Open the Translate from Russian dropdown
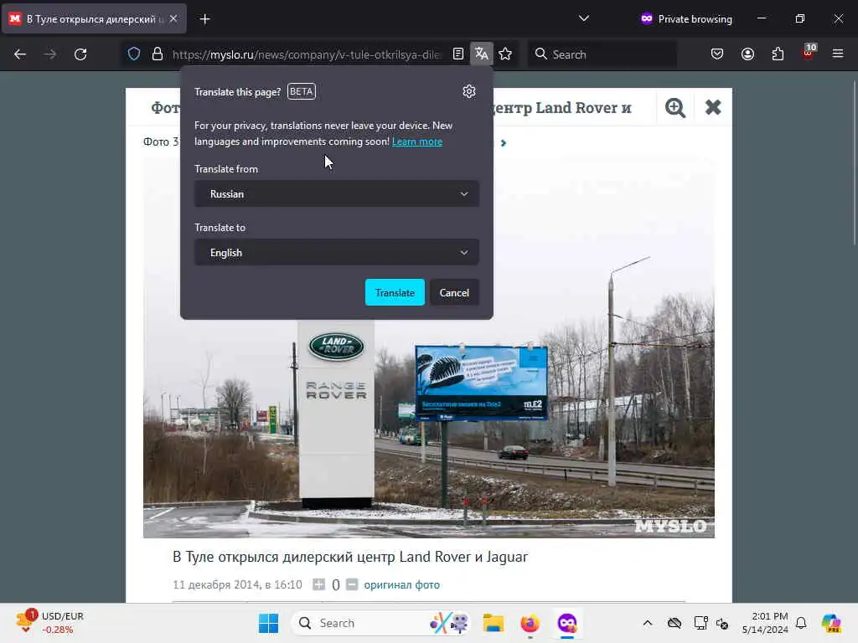 pos(337,194)
